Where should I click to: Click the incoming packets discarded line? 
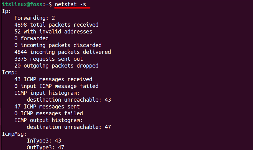[58, 45]
